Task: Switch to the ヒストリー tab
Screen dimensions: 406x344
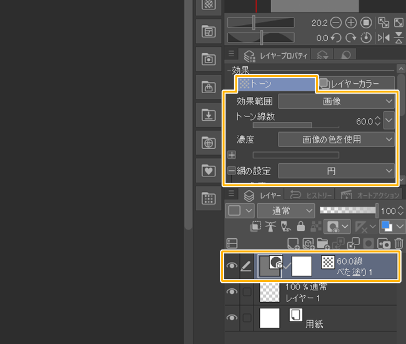Action: pos(310,195)
